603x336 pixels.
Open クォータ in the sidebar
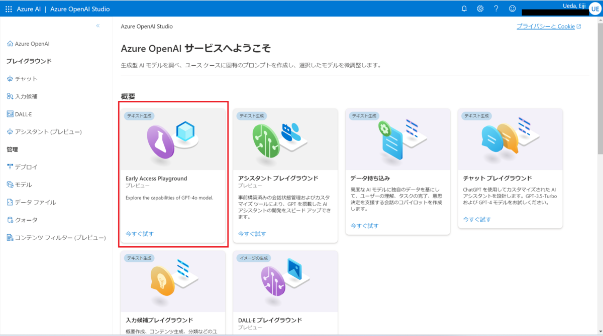point(26,220)
